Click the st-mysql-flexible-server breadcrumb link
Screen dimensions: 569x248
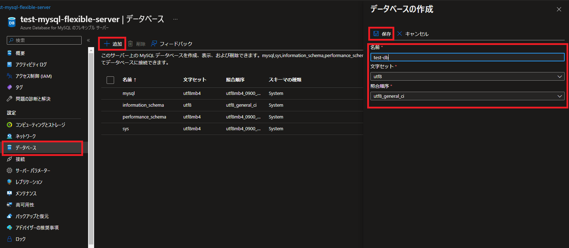tap(25, 7)
